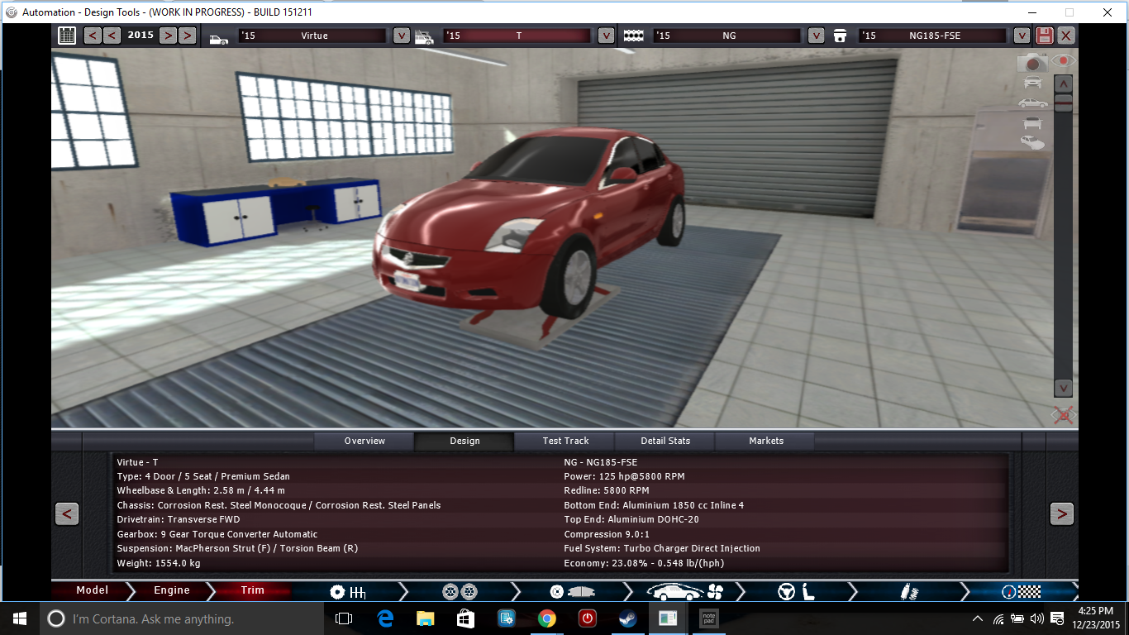Image resolution: width=1129 pixels, height=635 pixels.
Task: Click the NG185-FSE variant name field
Action: tap(933, 36)
